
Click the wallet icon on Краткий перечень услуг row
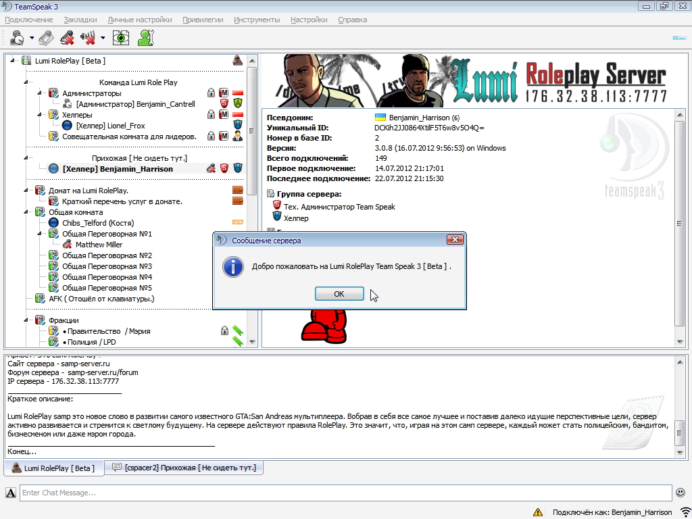[x=238, y=201]
